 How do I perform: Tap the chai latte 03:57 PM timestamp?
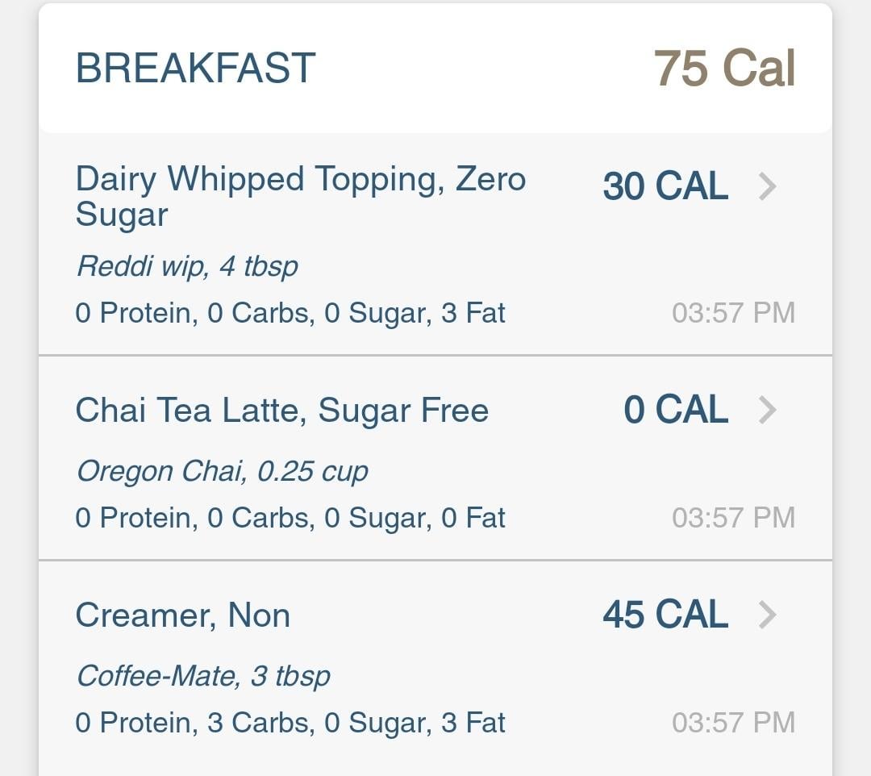(734, 518)
